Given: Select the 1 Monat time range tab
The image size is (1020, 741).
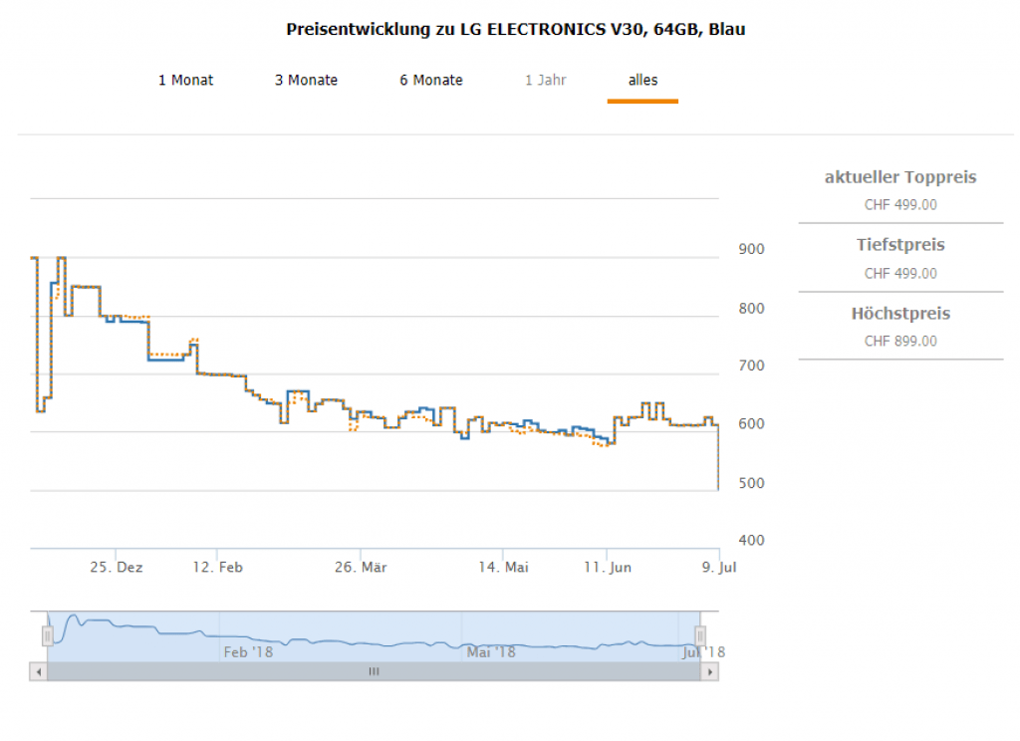Looking at the screenshot, I should point(185,81).
